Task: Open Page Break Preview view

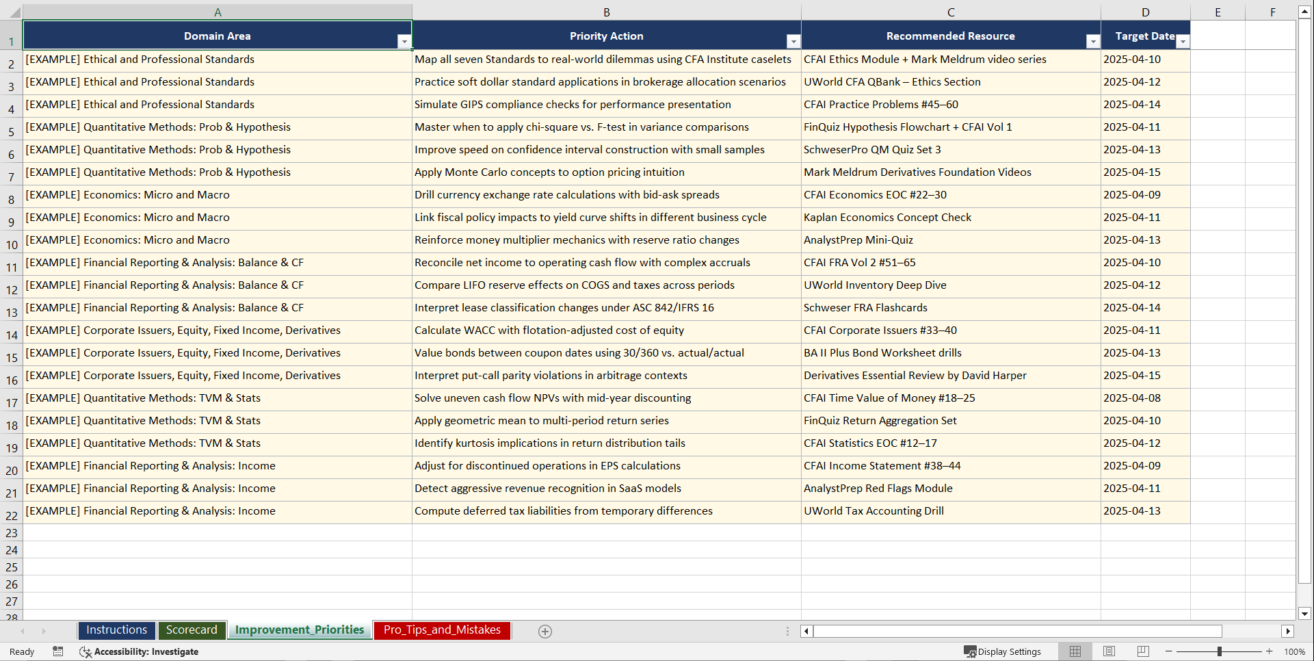Action: [1143, 651]
